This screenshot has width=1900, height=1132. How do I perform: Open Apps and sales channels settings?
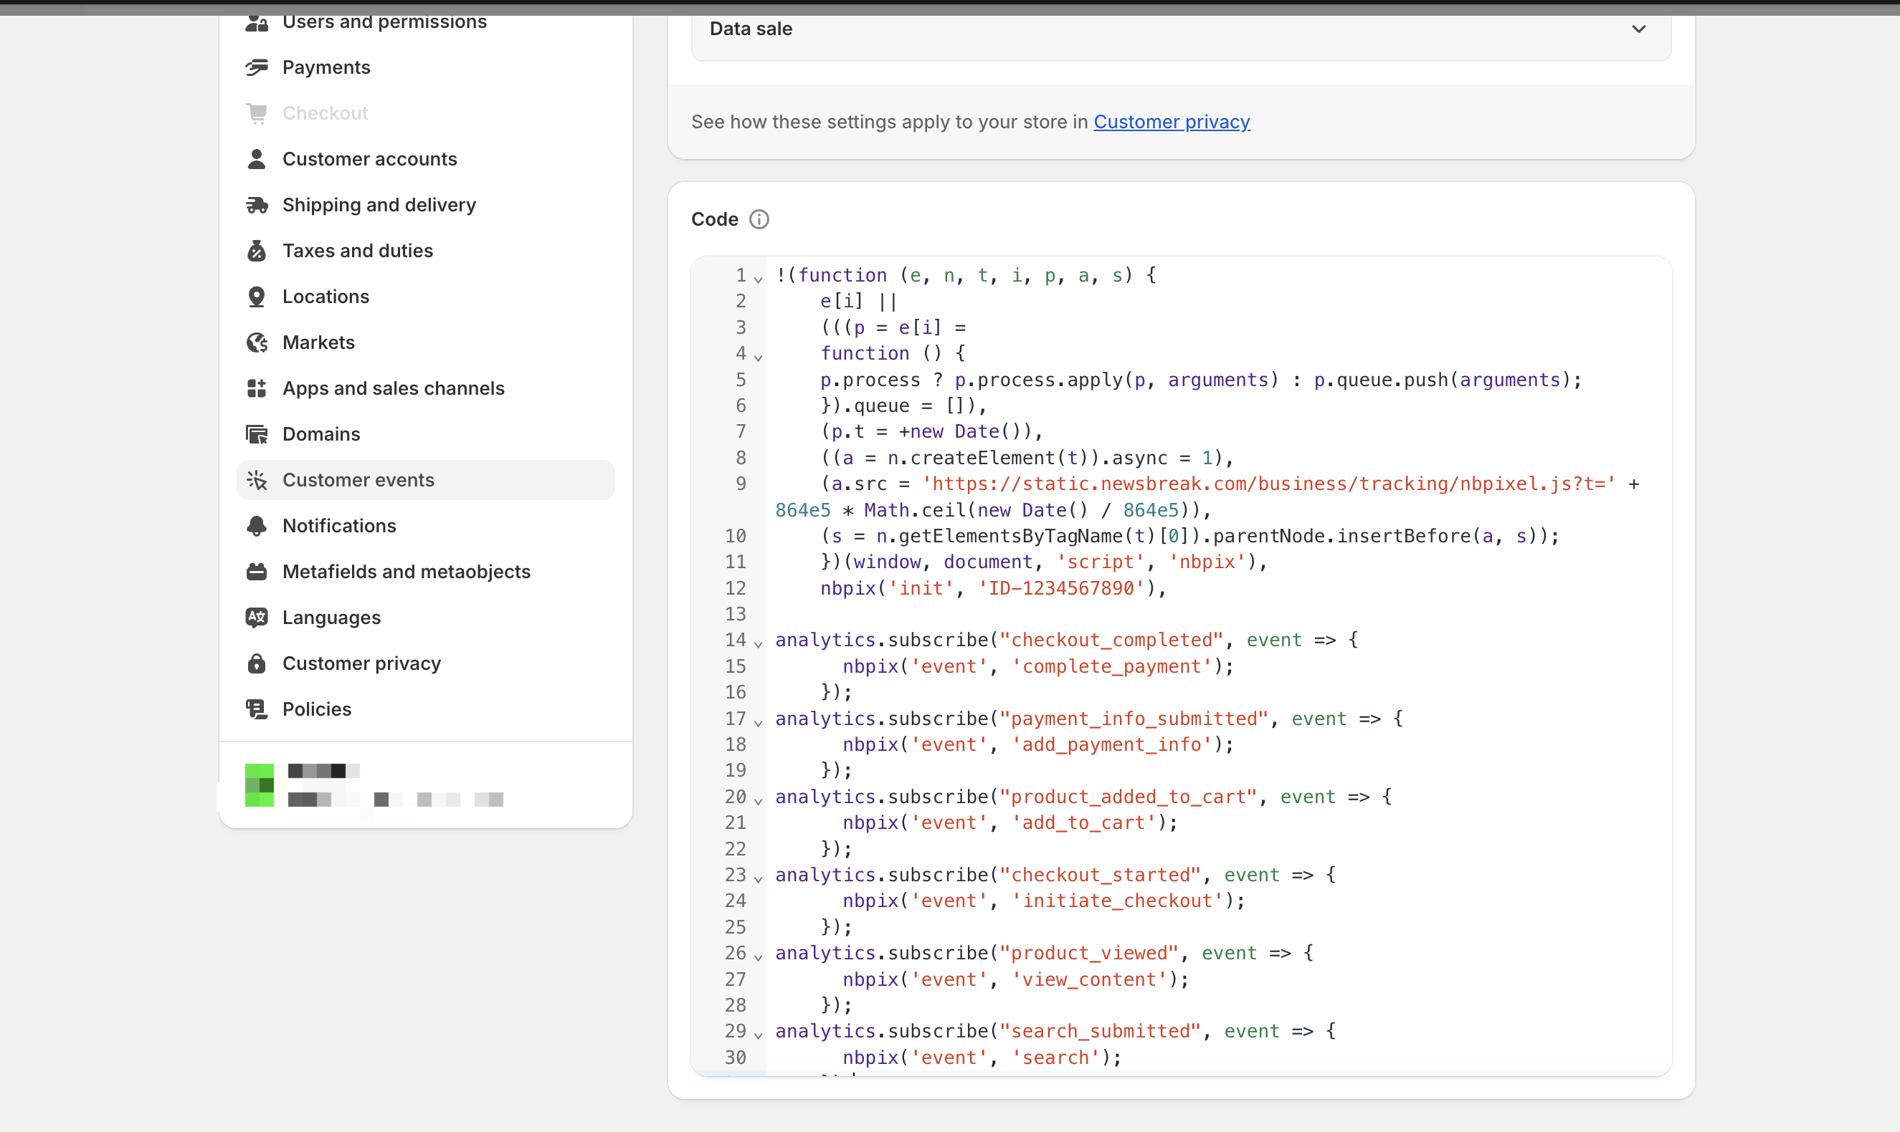pos(393,388)
